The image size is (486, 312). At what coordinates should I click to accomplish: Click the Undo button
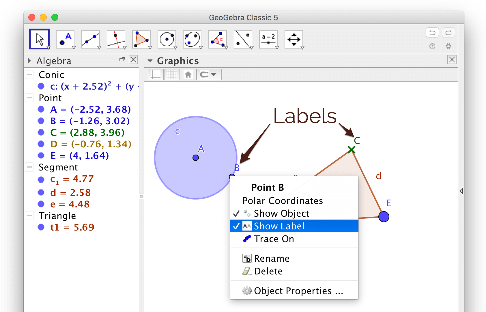coord(432,33)
